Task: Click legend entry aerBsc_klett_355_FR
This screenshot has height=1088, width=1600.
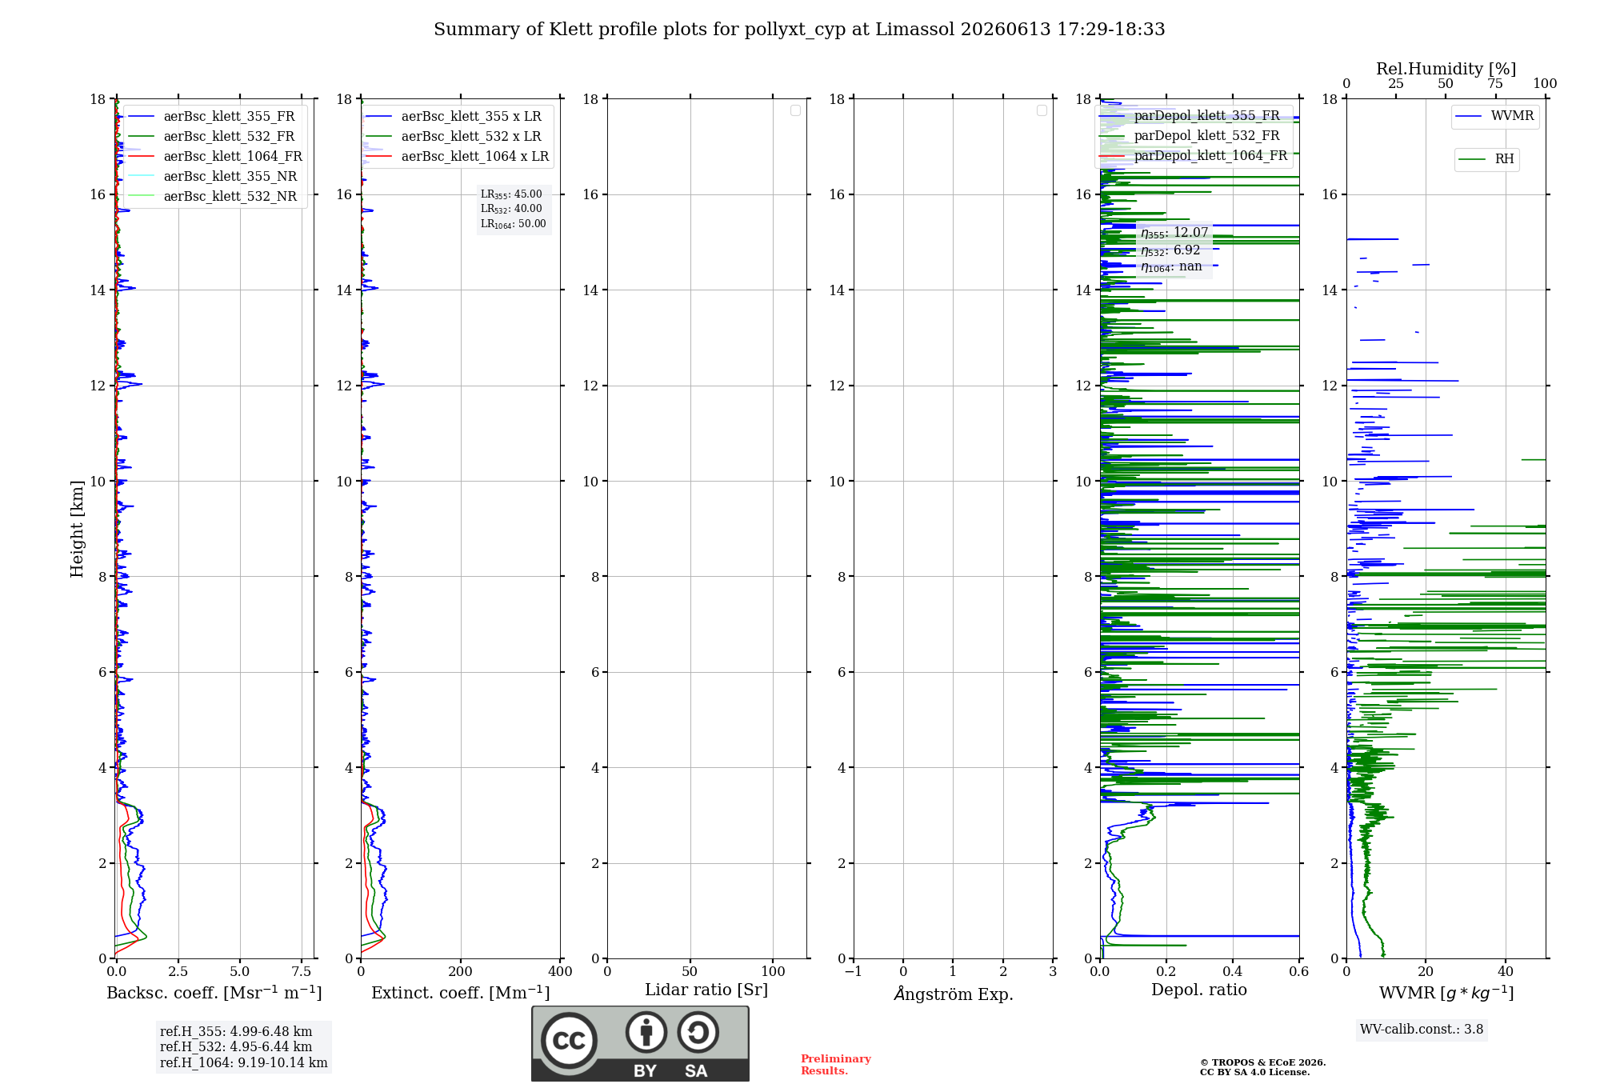Action: pos(214,116)
